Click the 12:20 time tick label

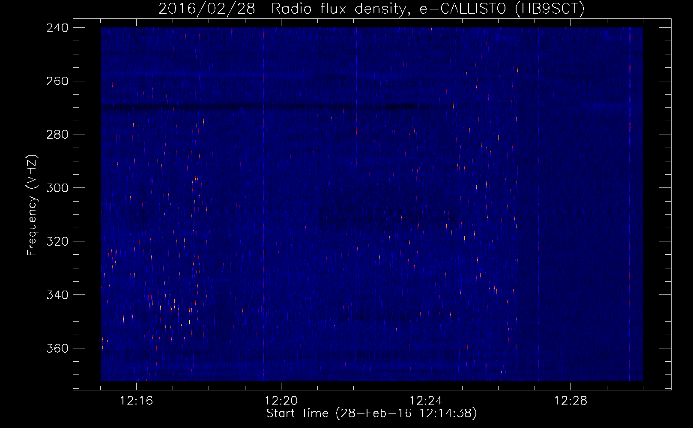pos(281,401)
